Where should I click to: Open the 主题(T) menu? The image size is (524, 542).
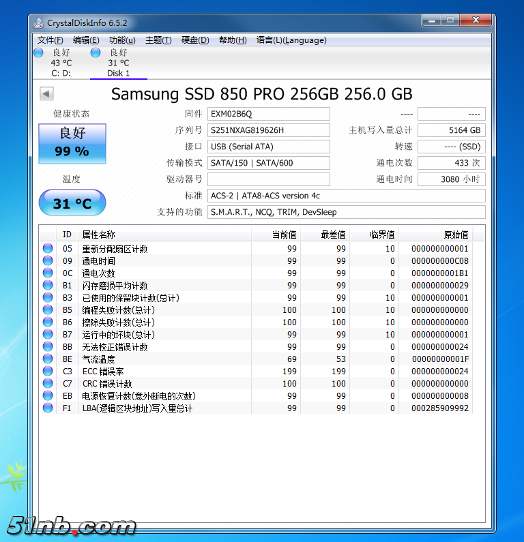pyautogui.click(x=158, y=40)
